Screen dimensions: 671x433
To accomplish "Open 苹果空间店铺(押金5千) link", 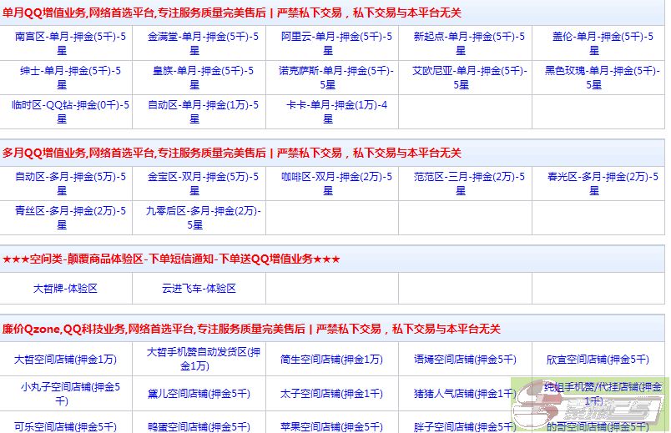I will point(331,426).
